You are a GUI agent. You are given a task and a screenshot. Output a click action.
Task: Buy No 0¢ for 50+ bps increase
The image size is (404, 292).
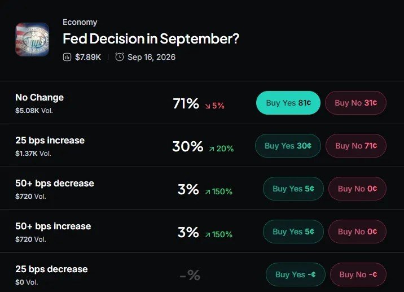click(x=357, y=232)
